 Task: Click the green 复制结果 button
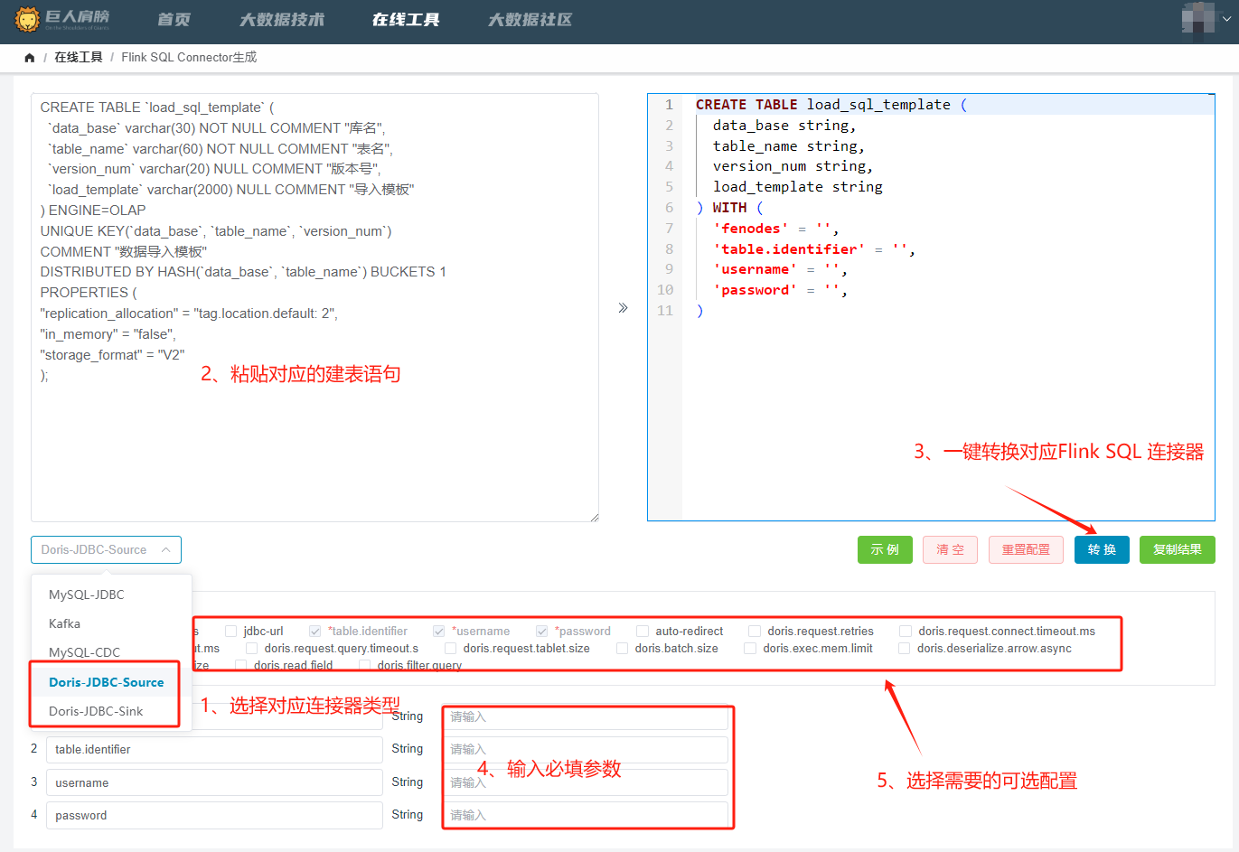point(1178,549)
